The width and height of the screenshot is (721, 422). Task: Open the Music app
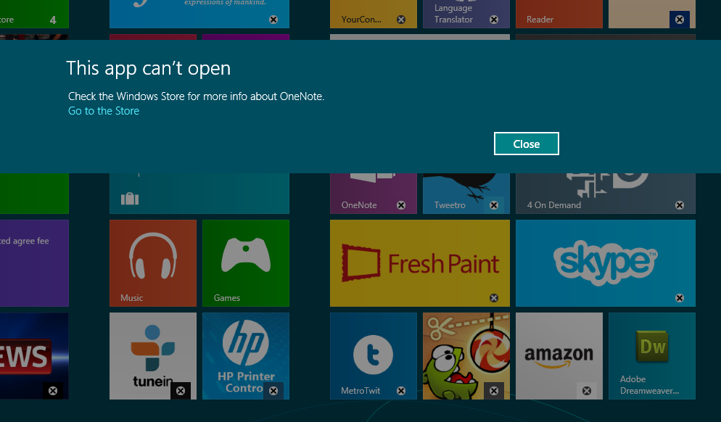(152, 263)
